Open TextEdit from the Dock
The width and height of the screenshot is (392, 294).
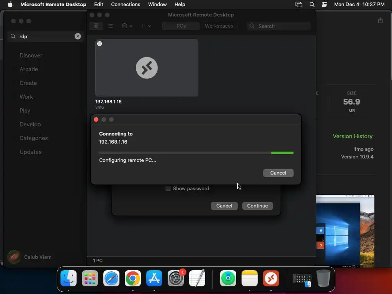click(197, 278)
